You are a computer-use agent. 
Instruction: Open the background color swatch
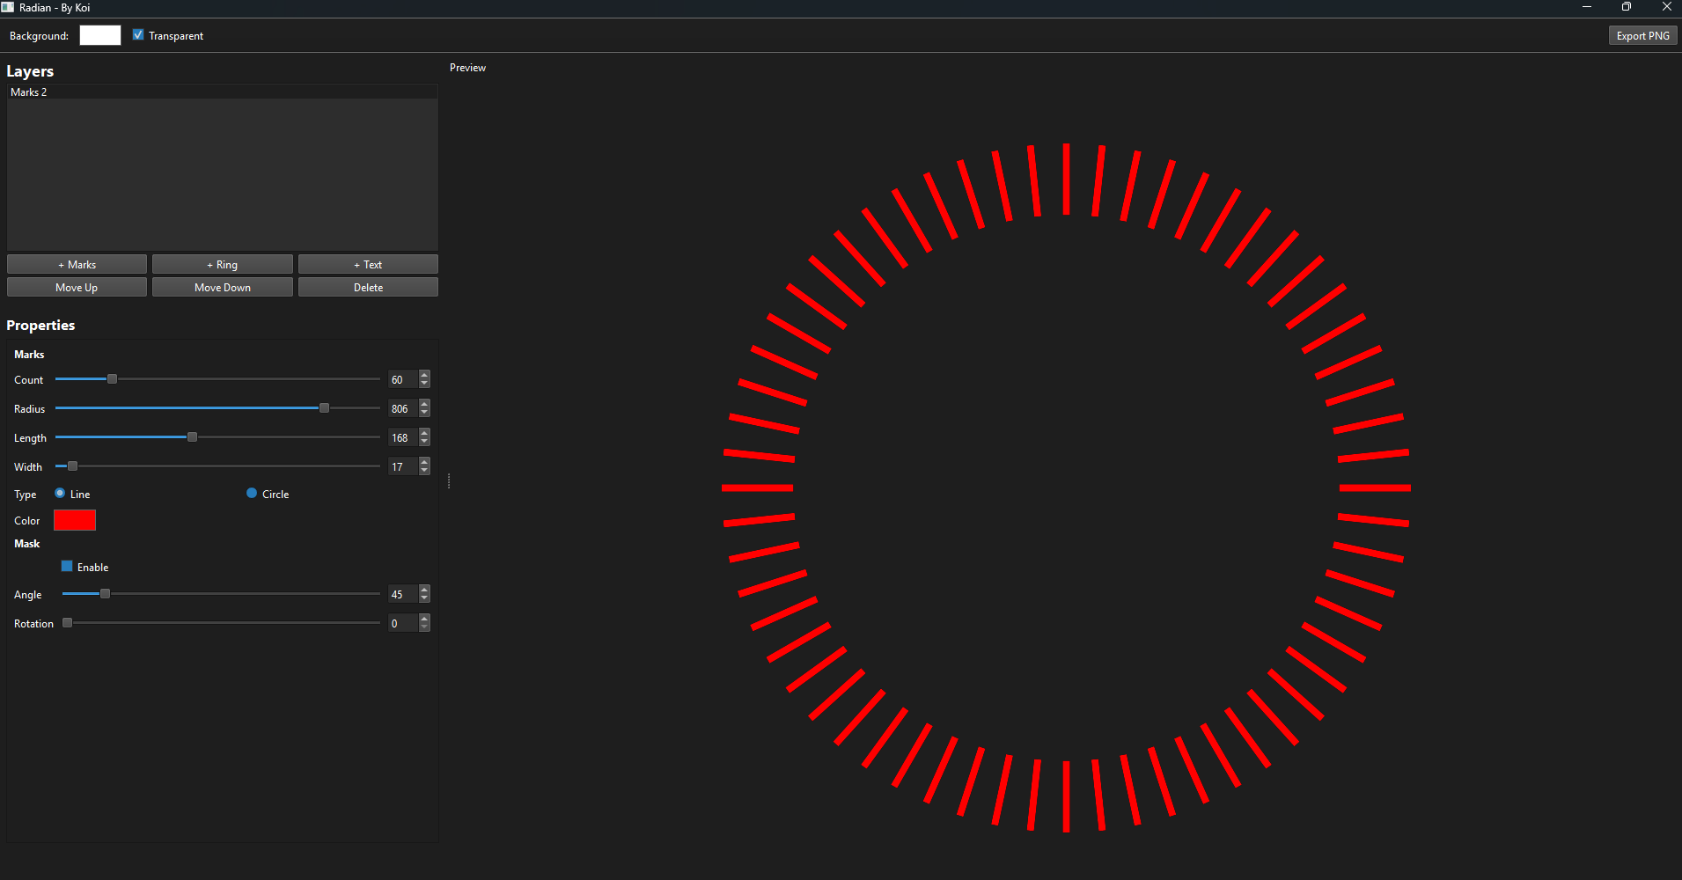pos(99,35)
